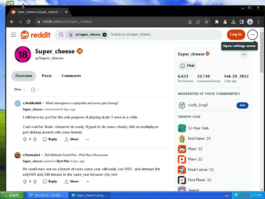This screenshot has height=199, width=265.
Task: Click the r/AskReddit community icon
Action: (17, 103)
